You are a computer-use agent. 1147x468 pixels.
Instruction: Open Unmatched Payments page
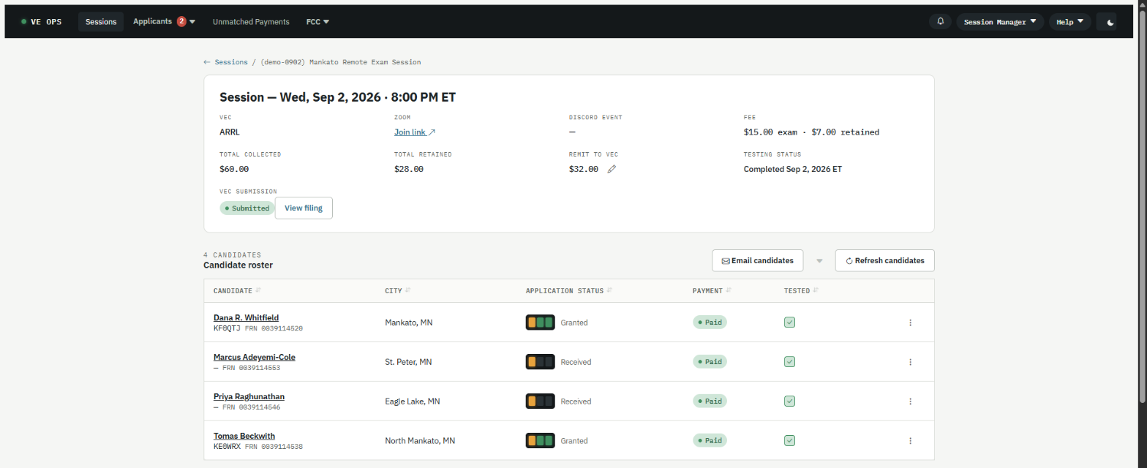[x=251, y=22]
